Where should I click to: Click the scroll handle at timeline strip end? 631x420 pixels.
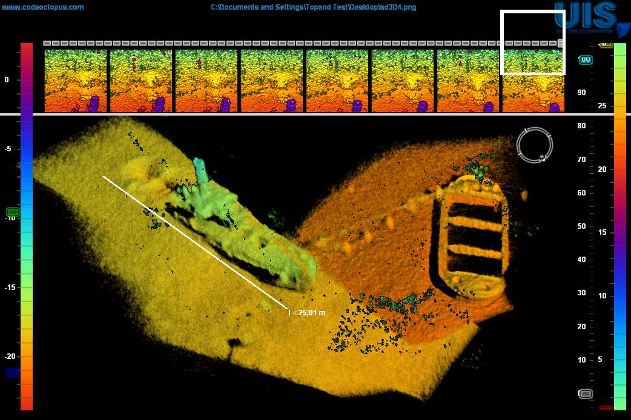tap(561, 44)
